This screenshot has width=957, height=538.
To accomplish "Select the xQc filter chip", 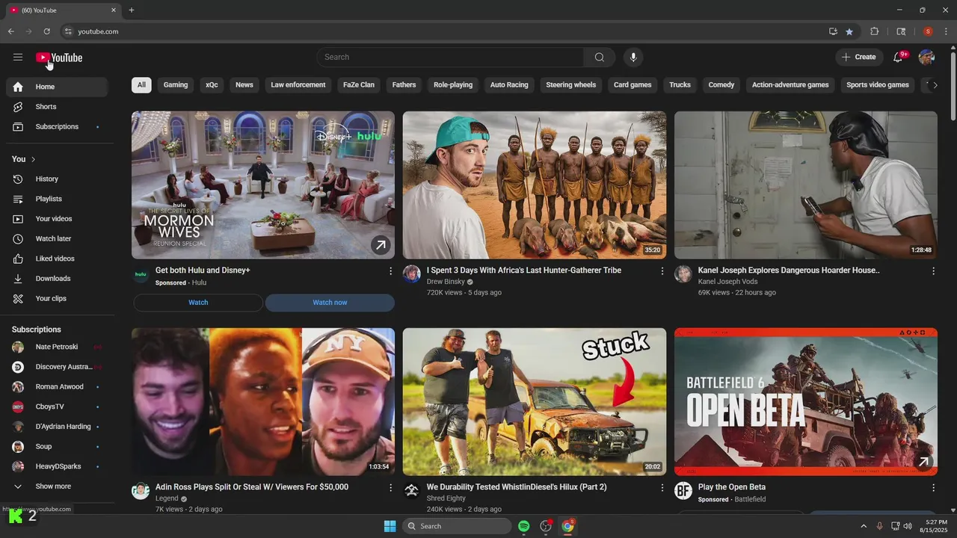I will click(x=212, y=85).
